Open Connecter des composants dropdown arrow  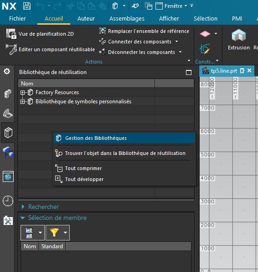176,42
